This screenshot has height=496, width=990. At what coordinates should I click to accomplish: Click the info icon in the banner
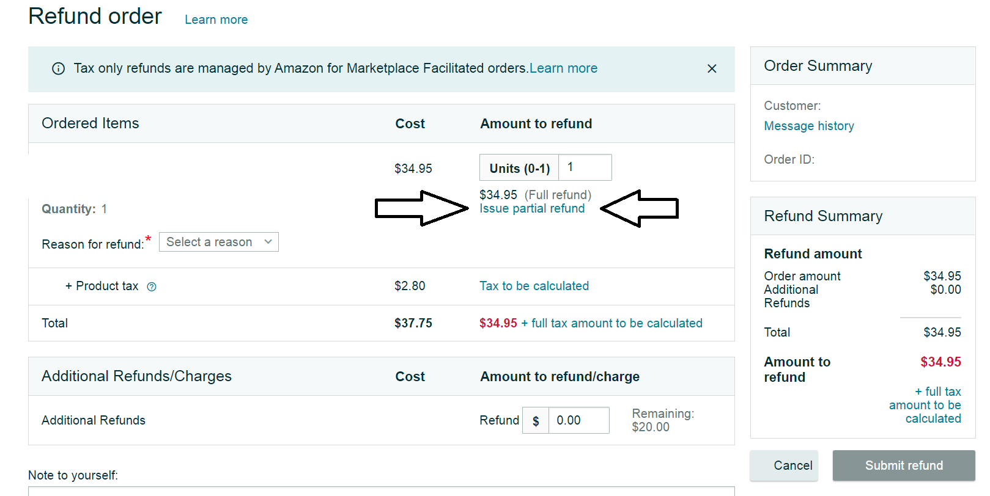pos(59,68)
